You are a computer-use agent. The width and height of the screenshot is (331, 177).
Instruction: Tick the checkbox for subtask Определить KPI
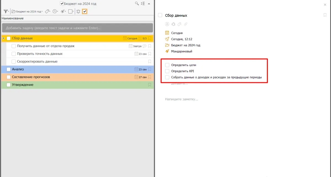click(167, 71)
